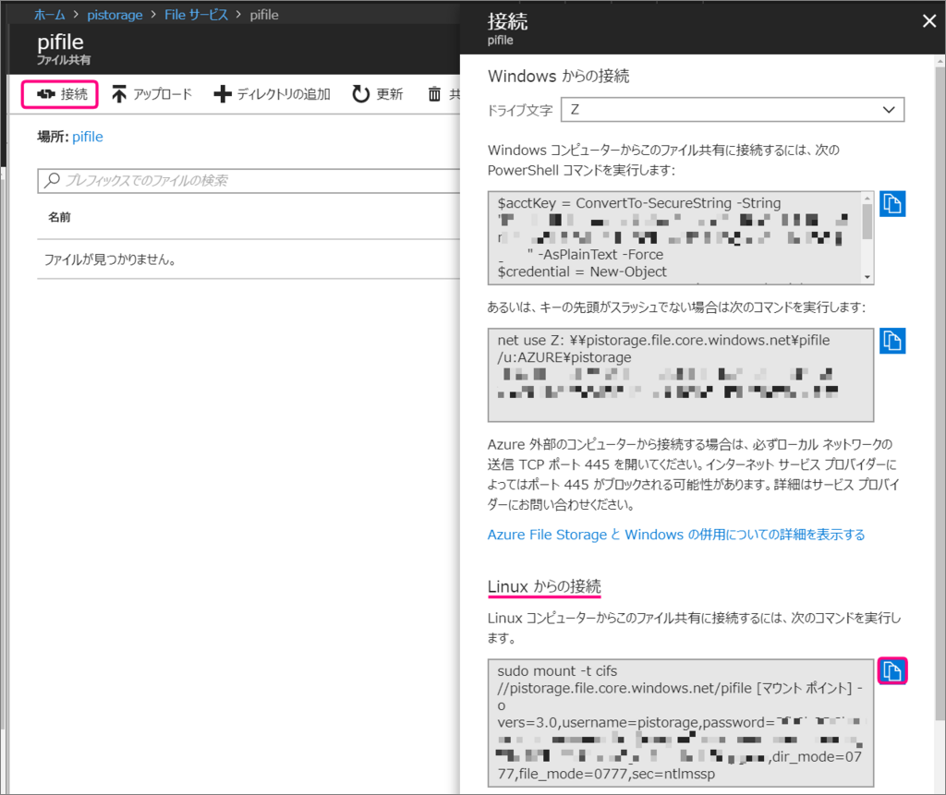The width and height of the screenshot is (946, 795).
Task: Copy the PowerShell command to clipboard
Action: pyautogui.click(x=892, y=204)
